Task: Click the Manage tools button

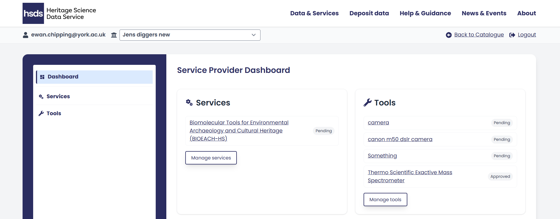Action: click(x=385, y=200)
